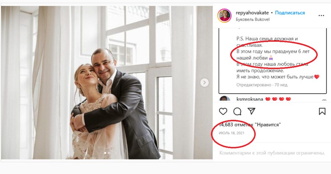The height and width of the screenshot is (174, 331).
Task: Like the post with the heart icon
Action: [223, 111]
